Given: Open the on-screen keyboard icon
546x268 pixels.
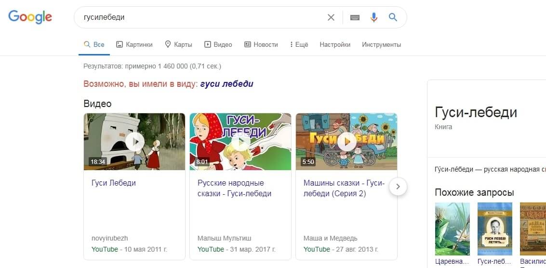Looking at the screenshot, I should point(355,17).
